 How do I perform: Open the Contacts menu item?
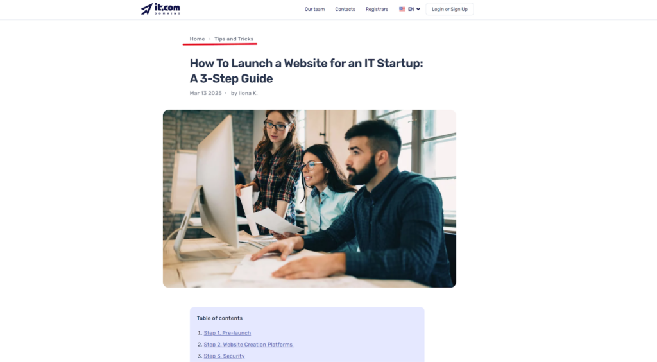[345, 9]
